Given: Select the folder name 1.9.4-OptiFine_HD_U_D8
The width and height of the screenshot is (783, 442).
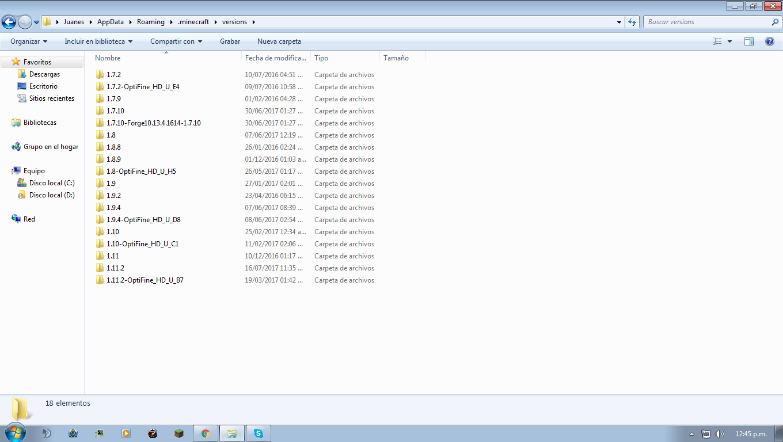Looking at the screenshot, I should coord(143,220).
